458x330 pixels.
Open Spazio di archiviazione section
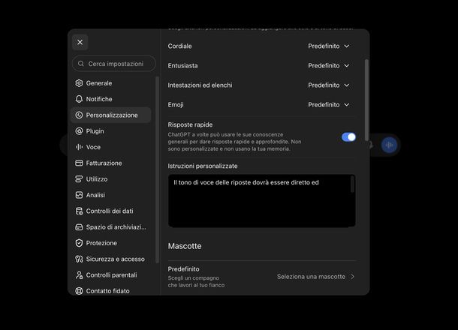click(110, 227)
